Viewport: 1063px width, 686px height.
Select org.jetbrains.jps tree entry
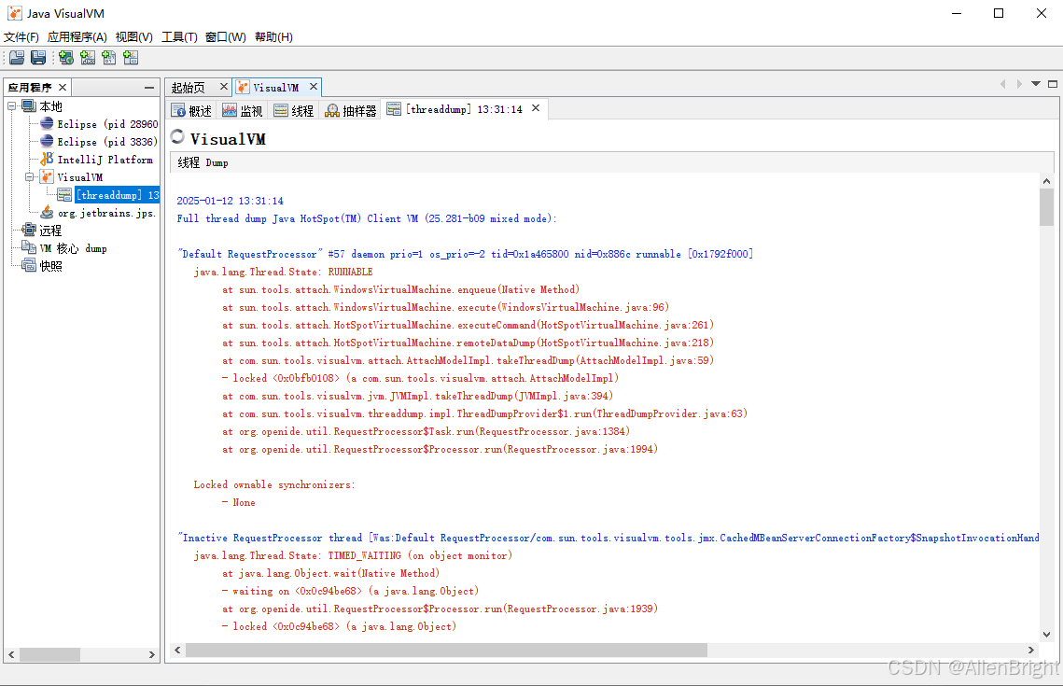pos(107,213)
